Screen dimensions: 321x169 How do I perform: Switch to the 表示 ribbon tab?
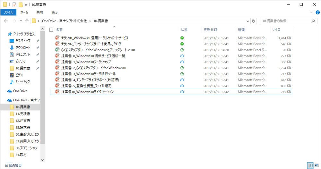click(55, 12)
